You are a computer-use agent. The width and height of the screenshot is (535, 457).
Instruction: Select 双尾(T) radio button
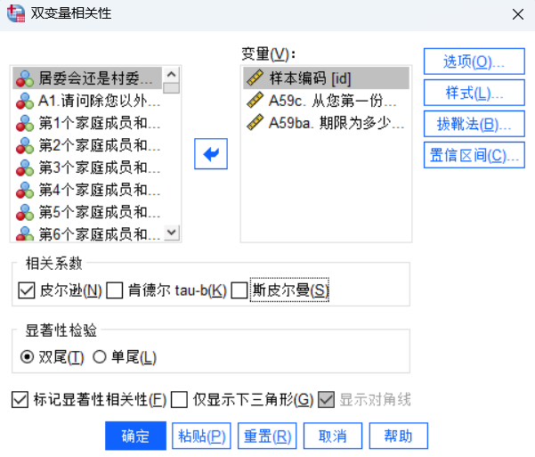[27, 357]
